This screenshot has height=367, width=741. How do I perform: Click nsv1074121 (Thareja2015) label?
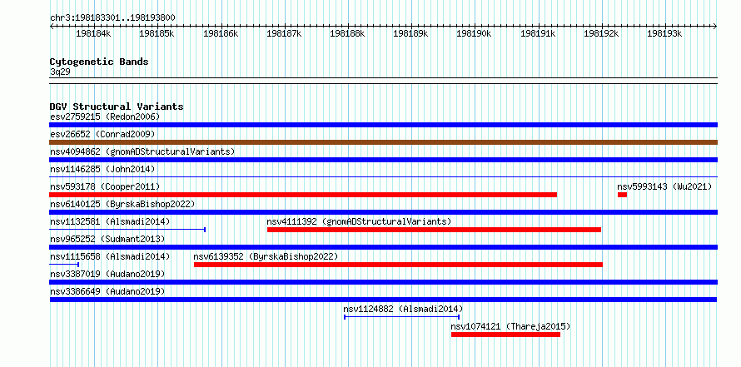[511, 326]
